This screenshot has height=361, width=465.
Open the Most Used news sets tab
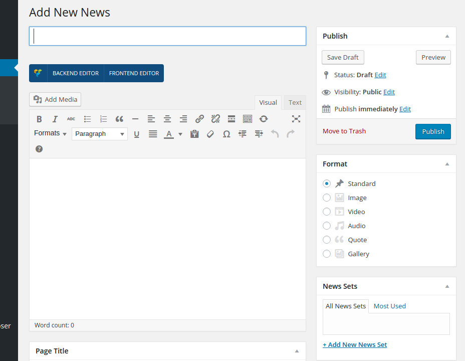(x=389, y=306)
